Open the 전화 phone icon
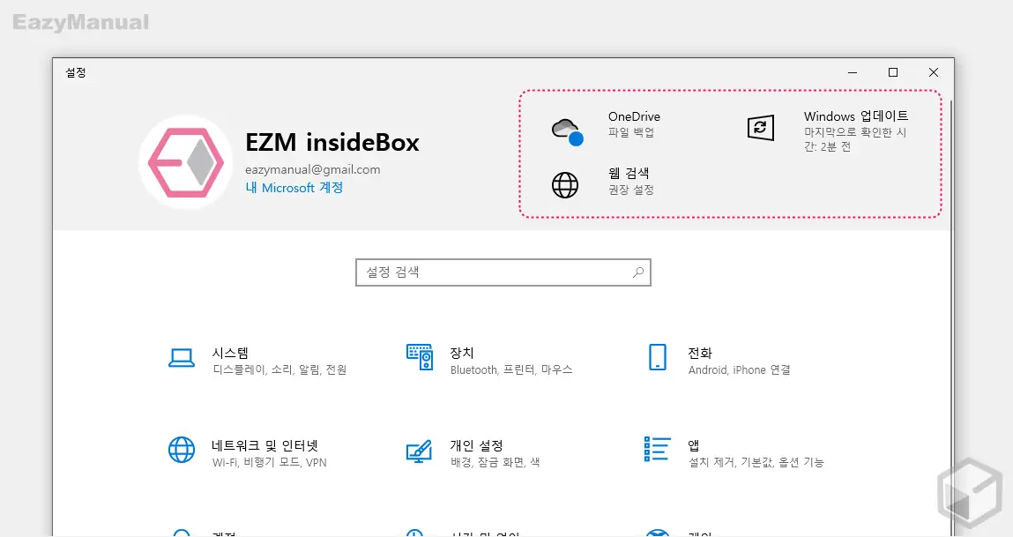The height and width of the screenshot is (537, 1013). coord(657,357)
